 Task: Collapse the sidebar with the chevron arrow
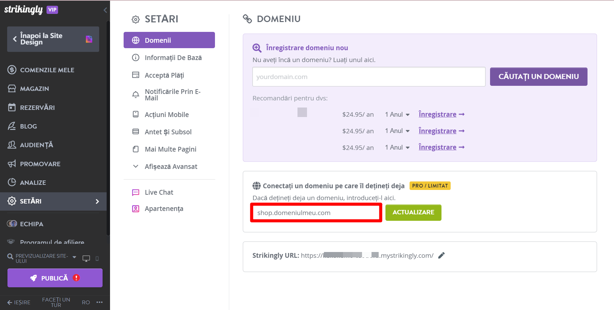[x=105, y=10]
